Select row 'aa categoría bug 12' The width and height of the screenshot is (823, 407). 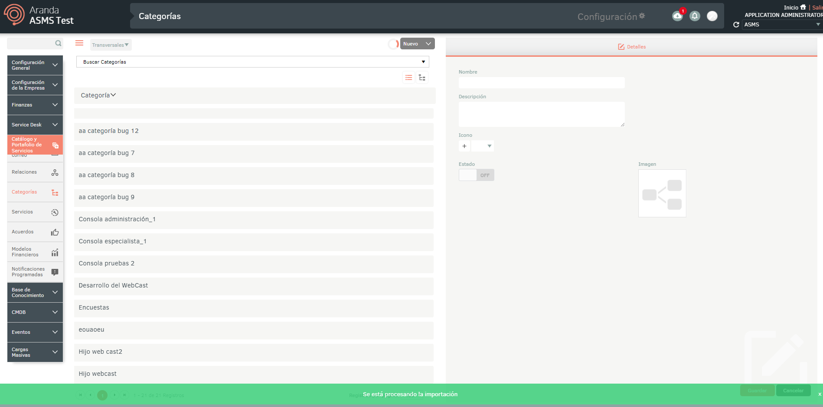pos(254,131)
